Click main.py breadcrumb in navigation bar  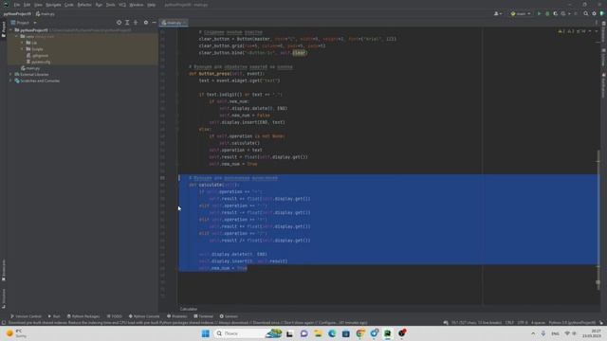click(x=46, y=14)
